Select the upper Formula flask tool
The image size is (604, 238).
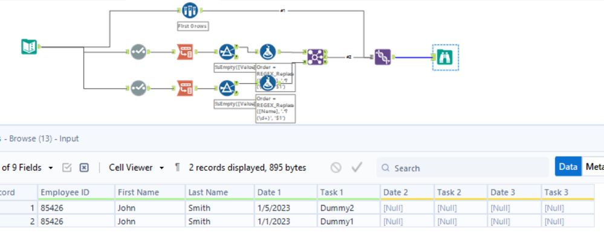coord(268,52)
